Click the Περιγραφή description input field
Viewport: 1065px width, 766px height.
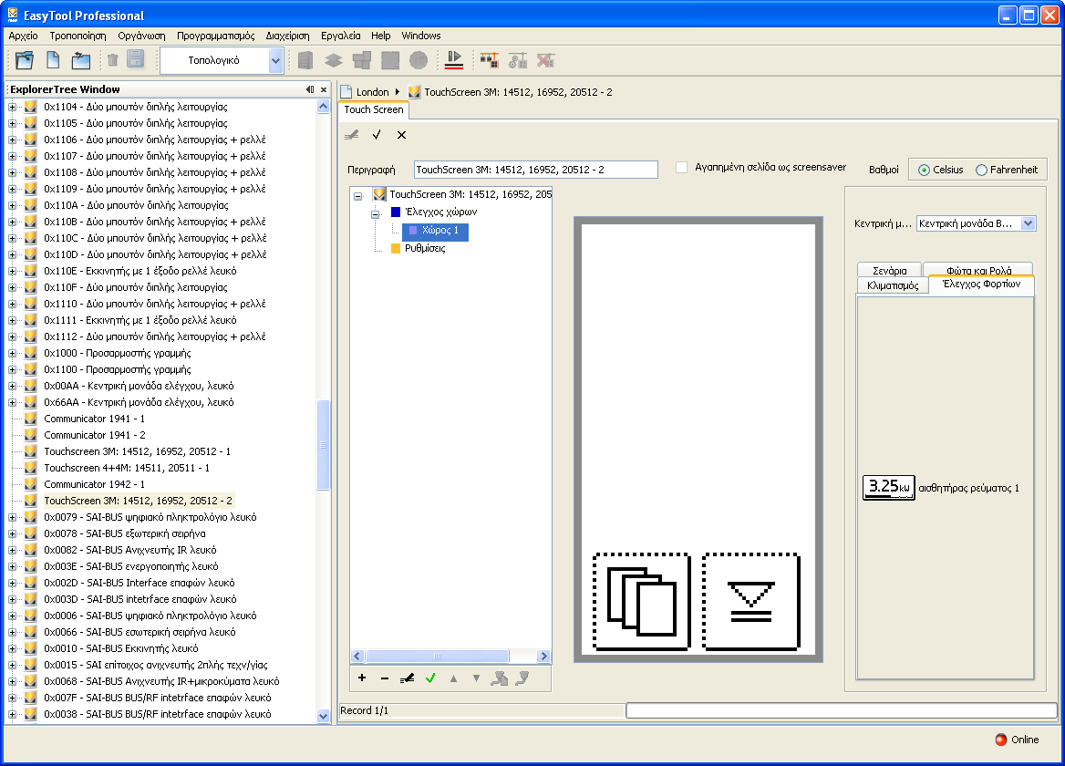click(x=536, y=170)
